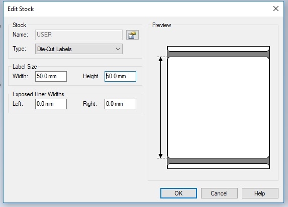
Task: Click the Right exposed liner width field
Action: 120,104
